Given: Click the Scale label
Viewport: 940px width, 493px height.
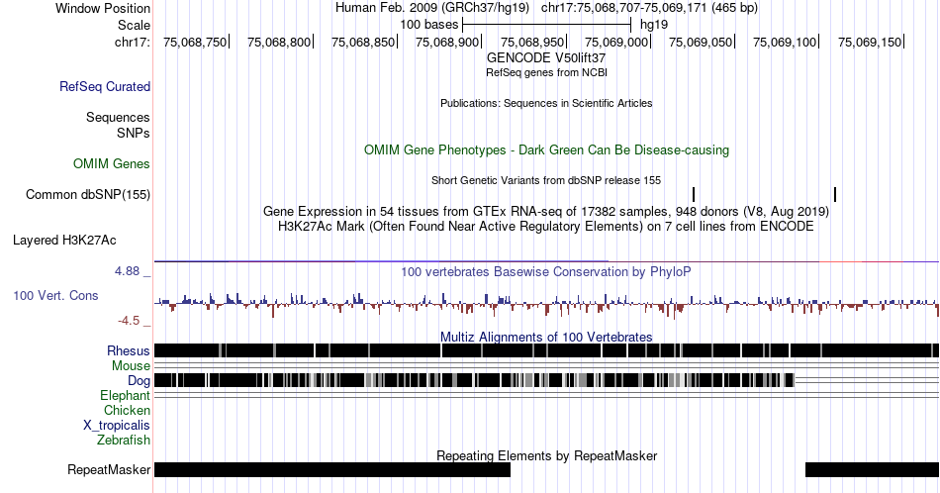Looking at the screenshot, I should pyautogui.click(x=134, y=25).
